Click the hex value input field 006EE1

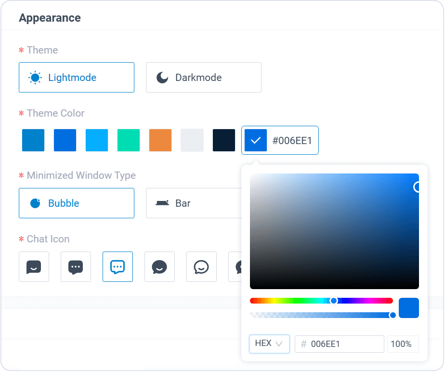click(x=340, y=344)
